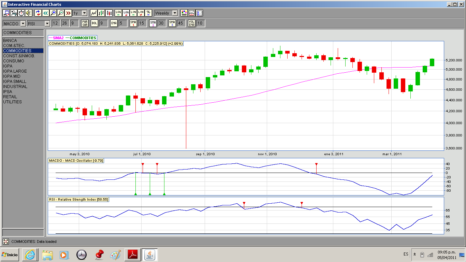
Task: Click the percent scale button
Action: coord(148,13)
